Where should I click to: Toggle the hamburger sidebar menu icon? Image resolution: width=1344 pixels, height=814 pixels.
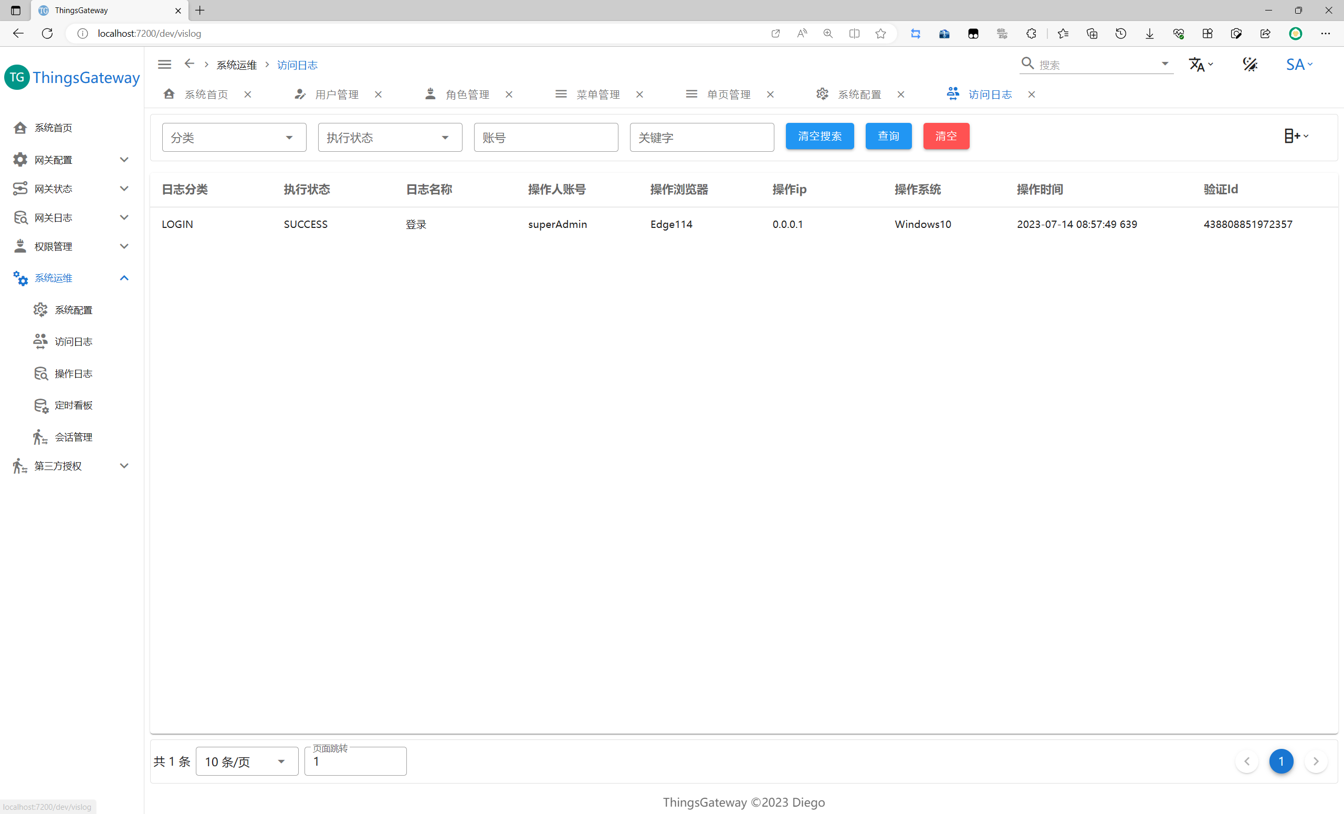pos(164,65)
